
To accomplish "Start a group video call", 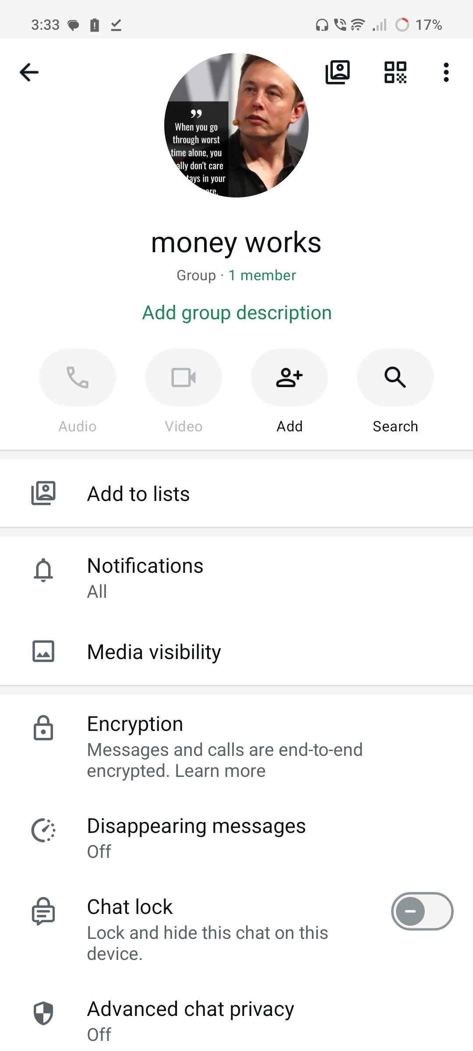I will (184, 377).
